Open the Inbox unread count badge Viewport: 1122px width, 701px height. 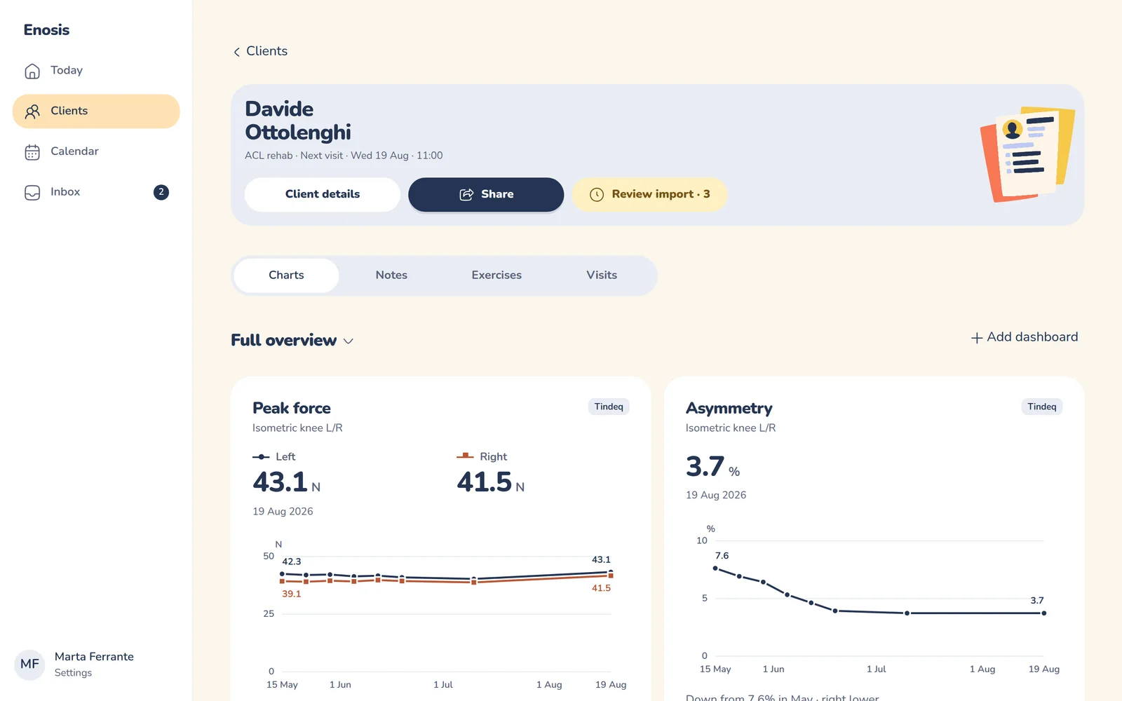click(161, 192)
